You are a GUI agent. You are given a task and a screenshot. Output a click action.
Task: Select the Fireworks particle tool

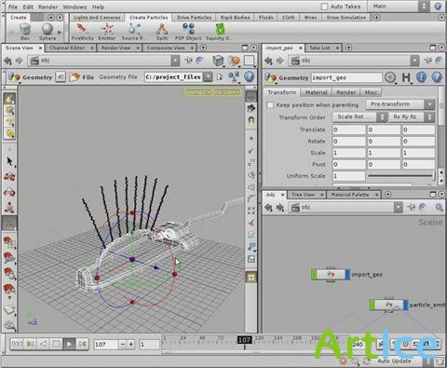click(82, 32)
